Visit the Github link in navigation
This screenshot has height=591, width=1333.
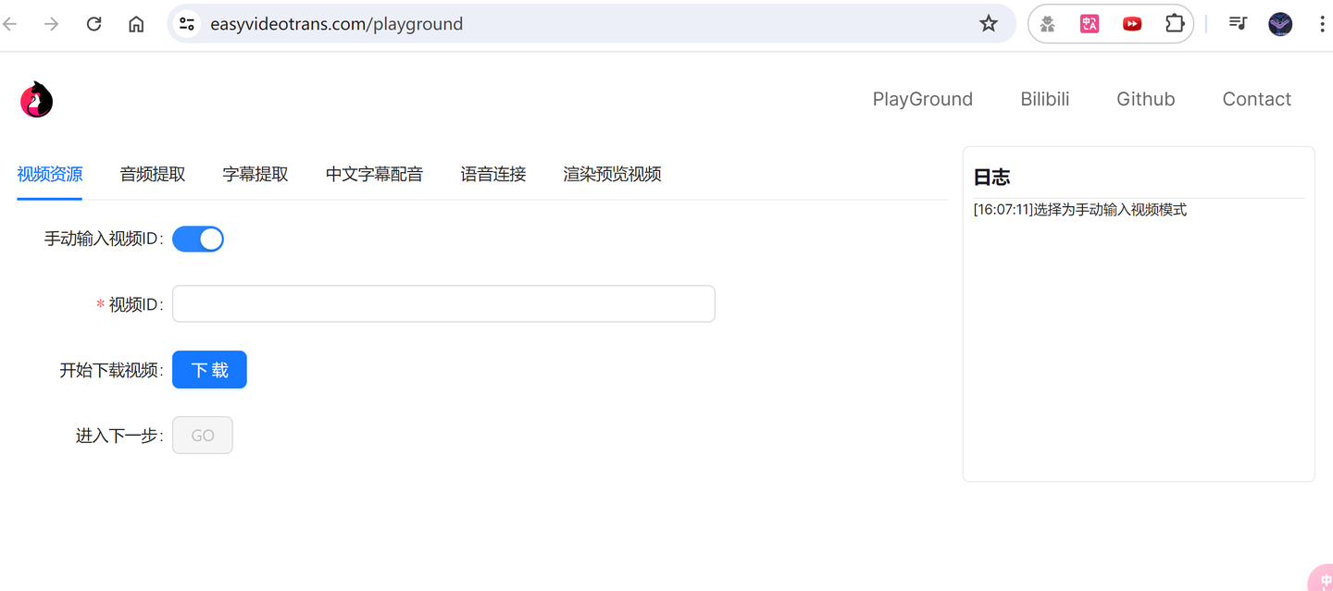[1145, 99]
